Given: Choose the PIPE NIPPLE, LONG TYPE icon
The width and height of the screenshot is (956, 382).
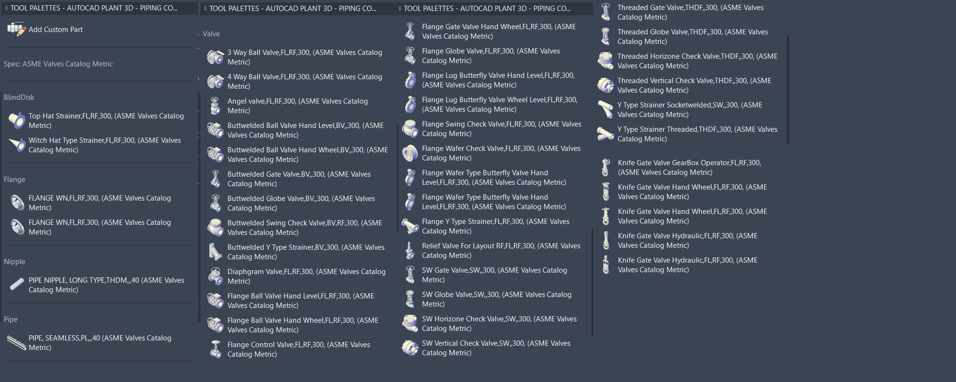Looking at the screenshot, I should [17, 285].
